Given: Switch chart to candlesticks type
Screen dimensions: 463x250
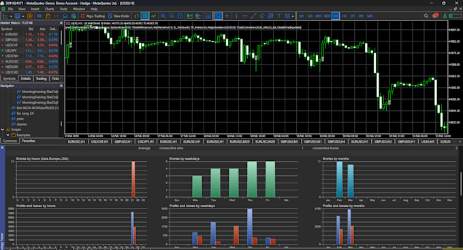Looking at the screenshot, I should pos(145,16).
